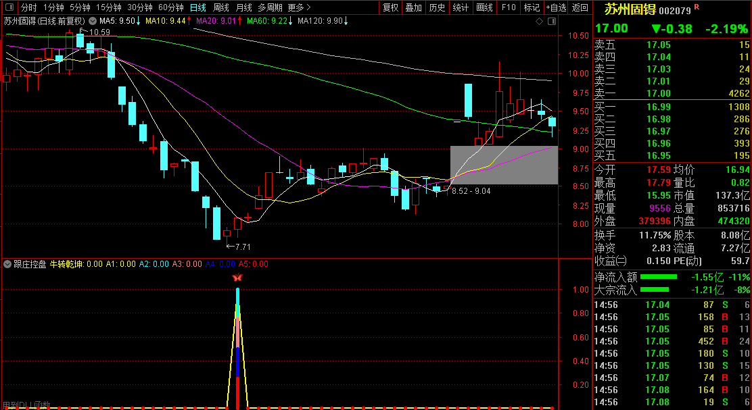Image resolution: width=752 pixels, height=410 pixels.
Task: Switch to the 分时 intraday tab
Action: 28,7
